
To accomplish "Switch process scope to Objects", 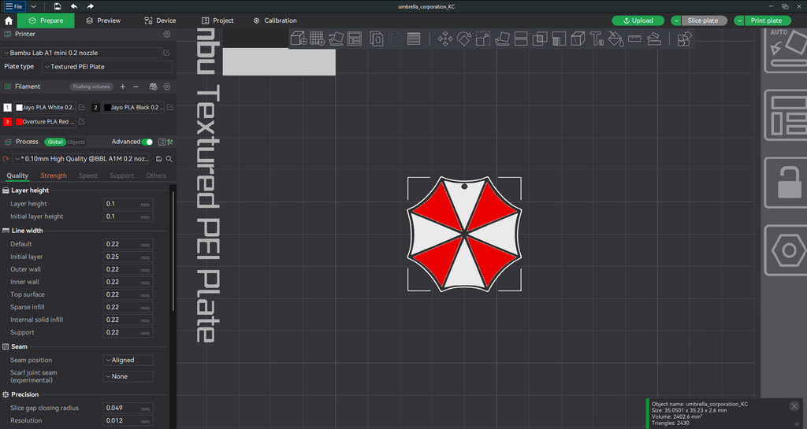I will pos(76,142).
